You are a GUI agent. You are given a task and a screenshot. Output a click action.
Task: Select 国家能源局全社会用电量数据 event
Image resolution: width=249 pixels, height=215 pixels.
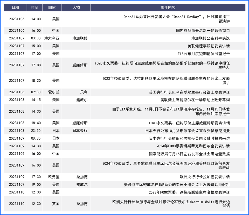pos(189,154)
